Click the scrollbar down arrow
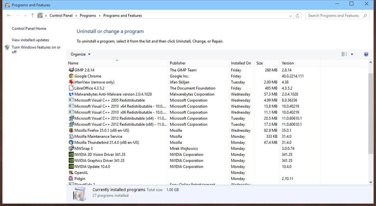376x206 pixels. pos(371,182)
